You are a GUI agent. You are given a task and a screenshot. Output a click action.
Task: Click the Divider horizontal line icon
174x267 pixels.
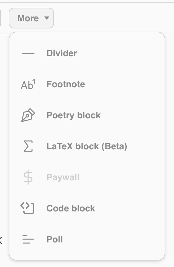(28, 53)
